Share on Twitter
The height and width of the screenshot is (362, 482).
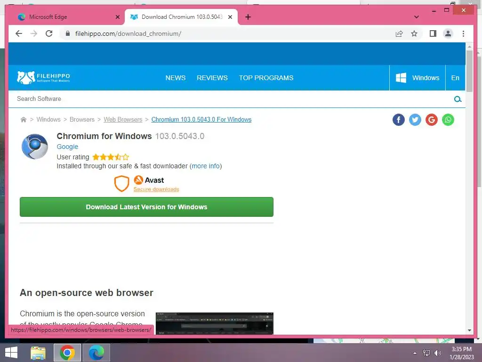coord(415,120)
